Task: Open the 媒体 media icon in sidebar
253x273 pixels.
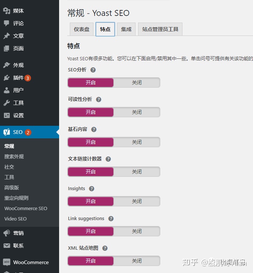Action: [x=7, y=11]
